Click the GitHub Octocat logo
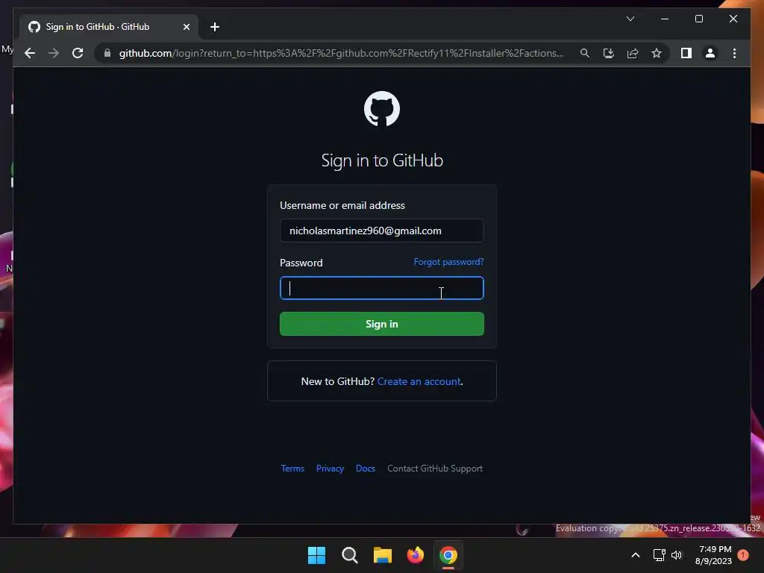This screenshot has width=764, height=573. pos(381,109)
